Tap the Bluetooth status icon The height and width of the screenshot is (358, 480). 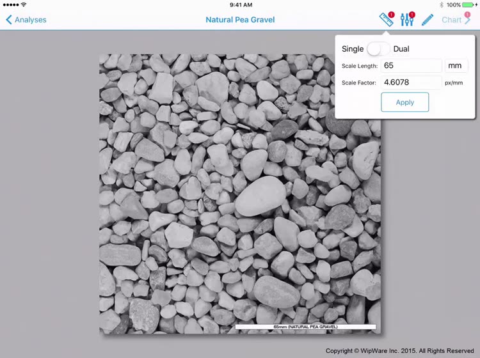[x=442, y=4]
